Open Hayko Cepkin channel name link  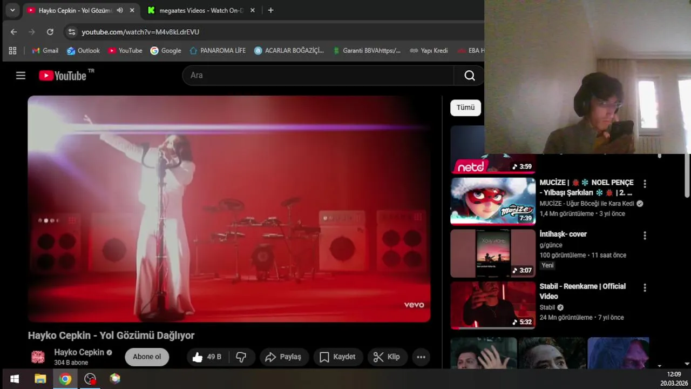(x=79, y=352)
